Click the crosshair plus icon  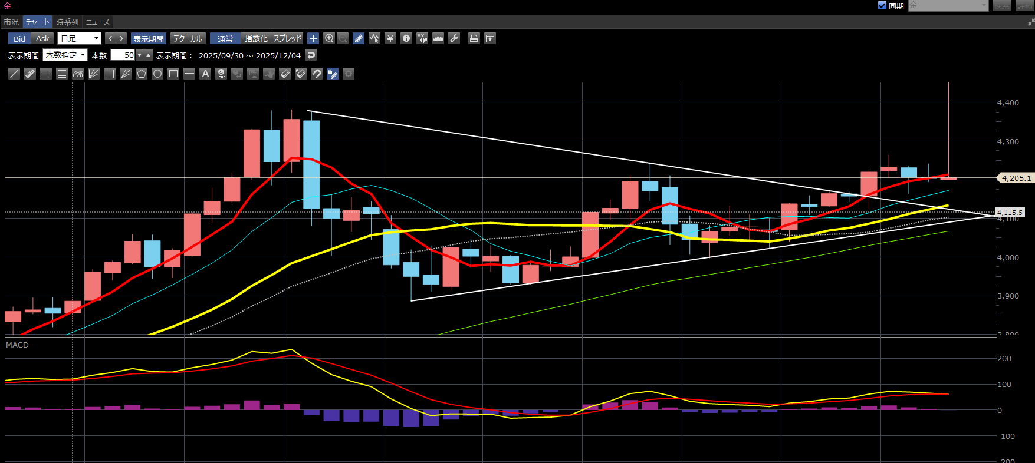(313, 38)
